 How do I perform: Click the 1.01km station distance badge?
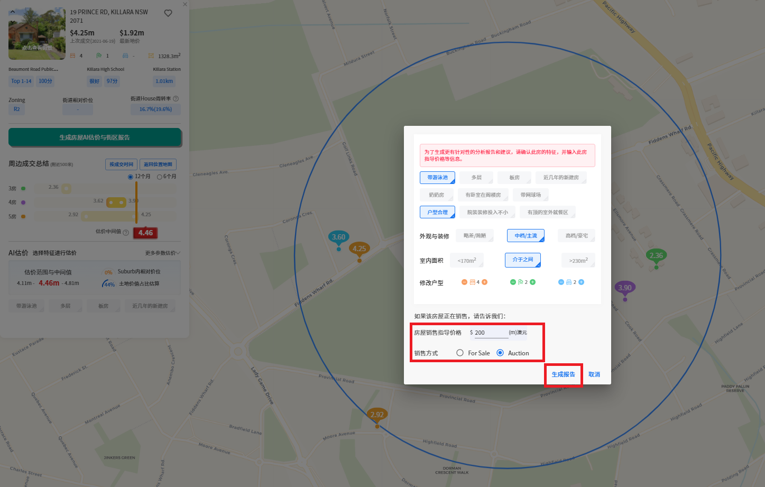pyautogui.click(x=164, y=81)
